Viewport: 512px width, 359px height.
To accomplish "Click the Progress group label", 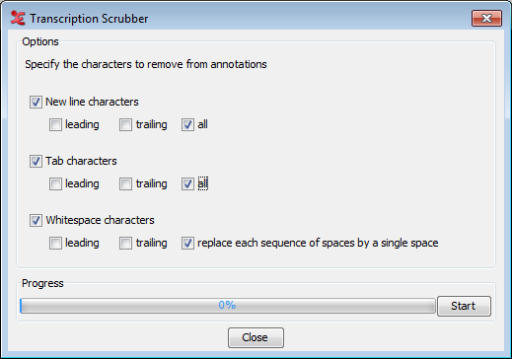I will click(42, 283).
